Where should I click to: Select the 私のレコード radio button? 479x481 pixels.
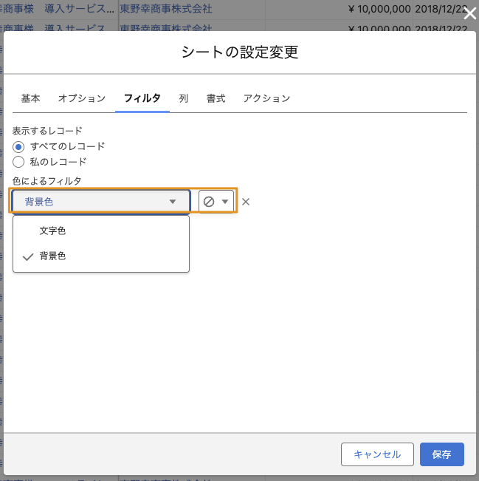pos(19,161)
